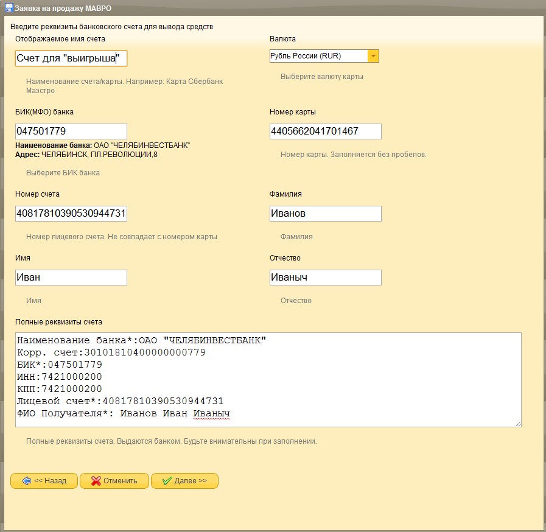Click the Наименование банка* line in textarea

[x=142, y=340]
